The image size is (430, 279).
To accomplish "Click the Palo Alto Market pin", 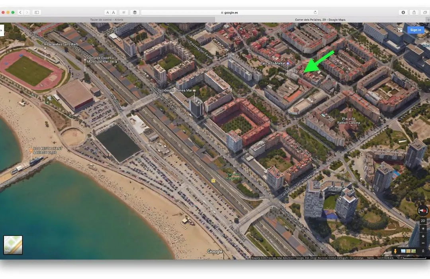I will 288,63.
